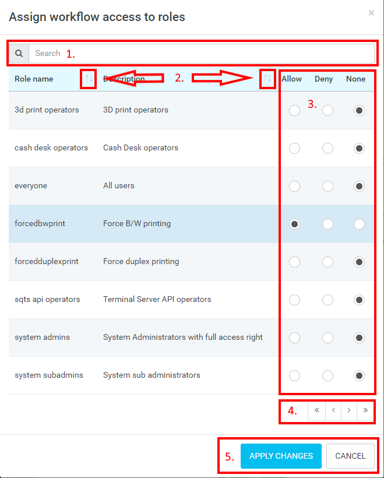
Task: Jump to last page of roles
Action: coord(365,410)
